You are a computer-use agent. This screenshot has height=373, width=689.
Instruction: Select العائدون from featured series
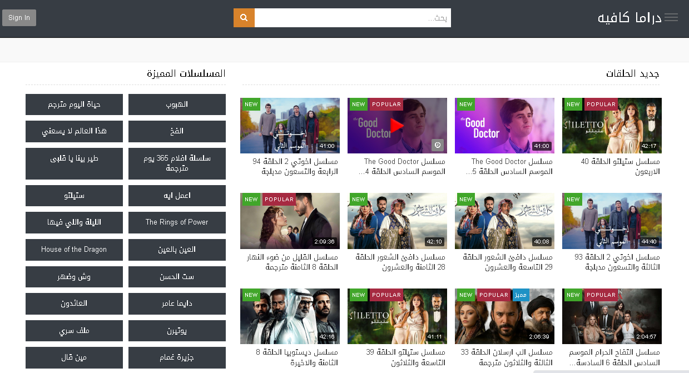point(74,304)
